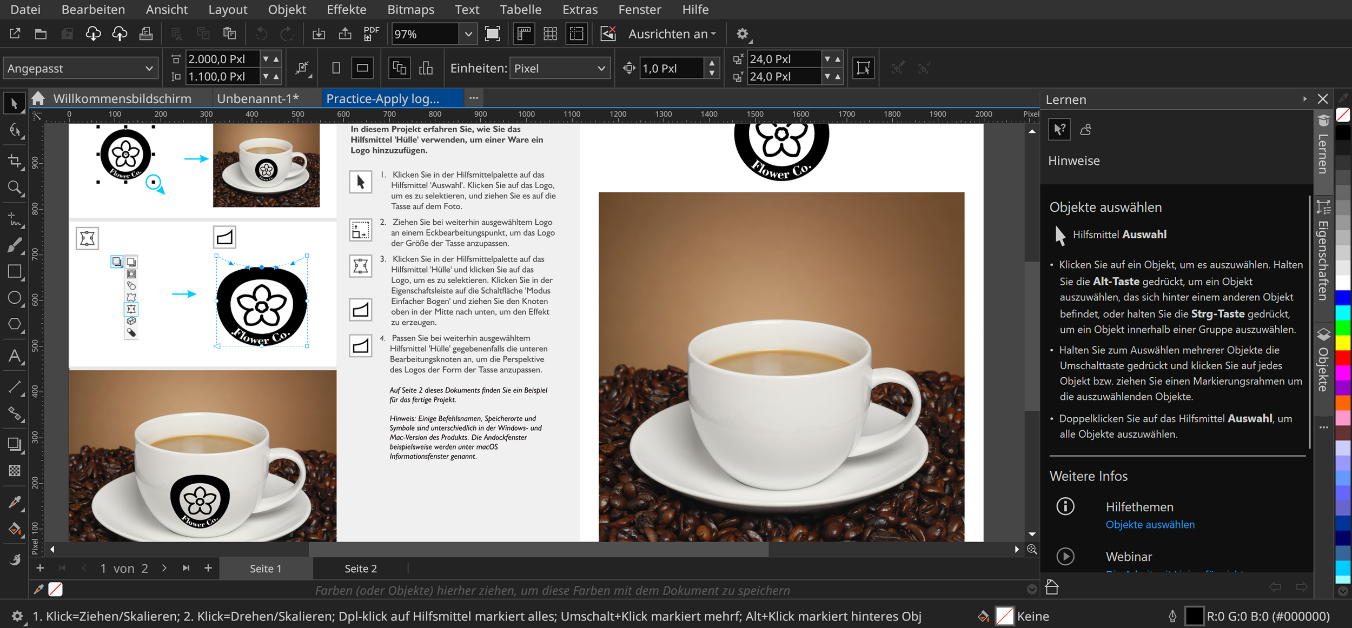Toggle show rulers button
The width and height of the screenshot is (1352, 628).
click(x=523, y=34)
